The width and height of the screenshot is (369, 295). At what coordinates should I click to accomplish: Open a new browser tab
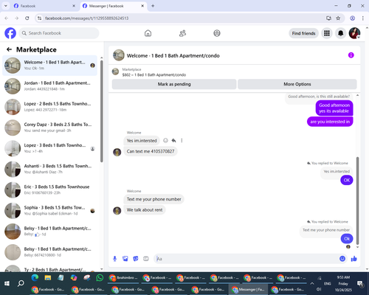[x=153, y=6]
